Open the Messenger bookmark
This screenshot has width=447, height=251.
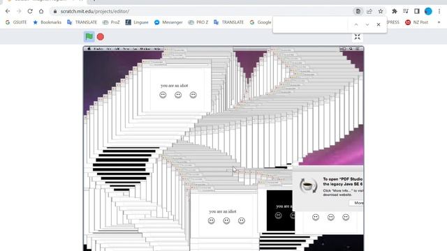point(168,22)
